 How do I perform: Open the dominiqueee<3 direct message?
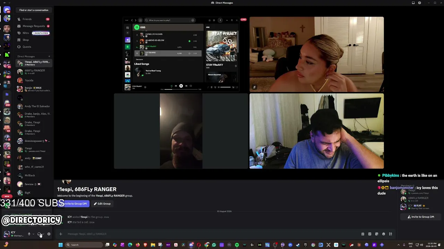[x=33, y=141]
